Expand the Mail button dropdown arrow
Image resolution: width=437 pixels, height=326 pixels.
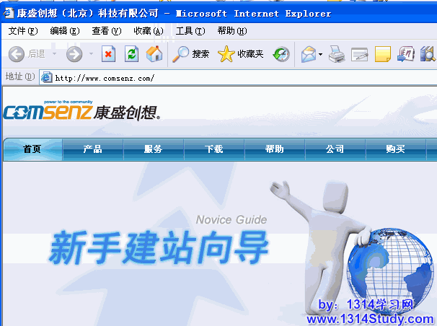(320, 54)
